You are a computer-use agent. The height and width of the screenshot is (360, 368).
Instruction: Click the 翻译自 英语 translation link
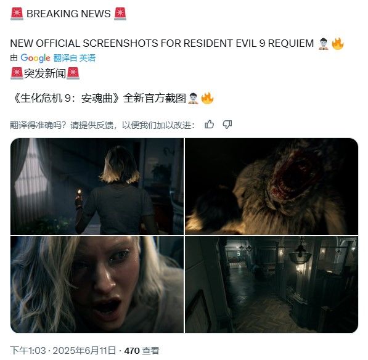click(75, 58)
